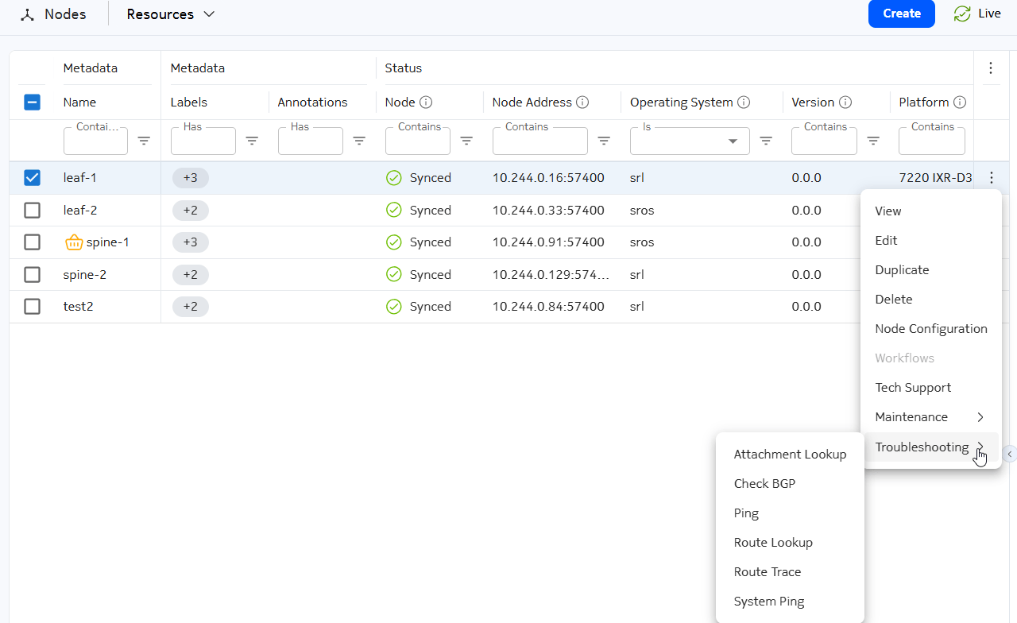Choose Attachment Lookup from submenu

click(790, 455)
